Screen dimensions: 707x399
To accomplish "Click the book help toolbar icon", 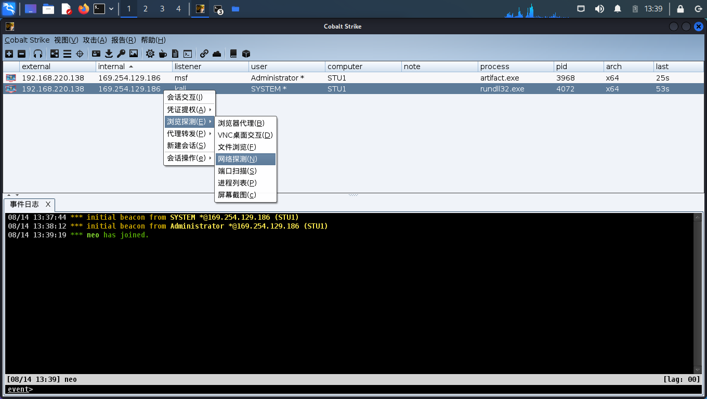I will point(233,54).
